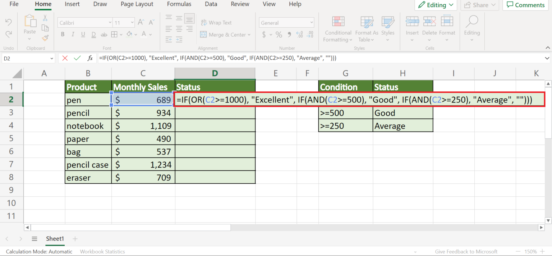The height and width of the screenshot is (256, 552).
Task: Increase decimal places for the selected cell
Action: [299, 35]
